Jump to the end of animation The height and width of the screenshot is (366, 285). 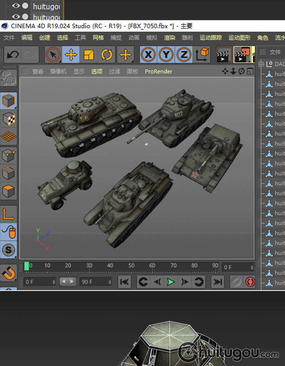(x=217, y=282)
